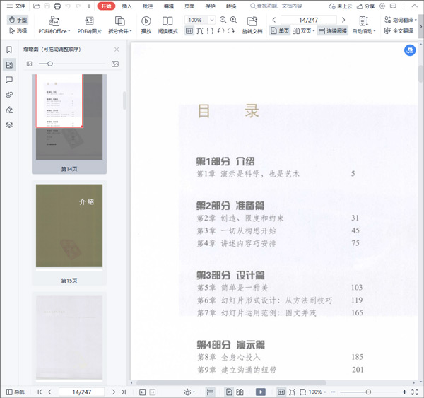
Task: Click the redo arrow icon
Action: (78, 6)
